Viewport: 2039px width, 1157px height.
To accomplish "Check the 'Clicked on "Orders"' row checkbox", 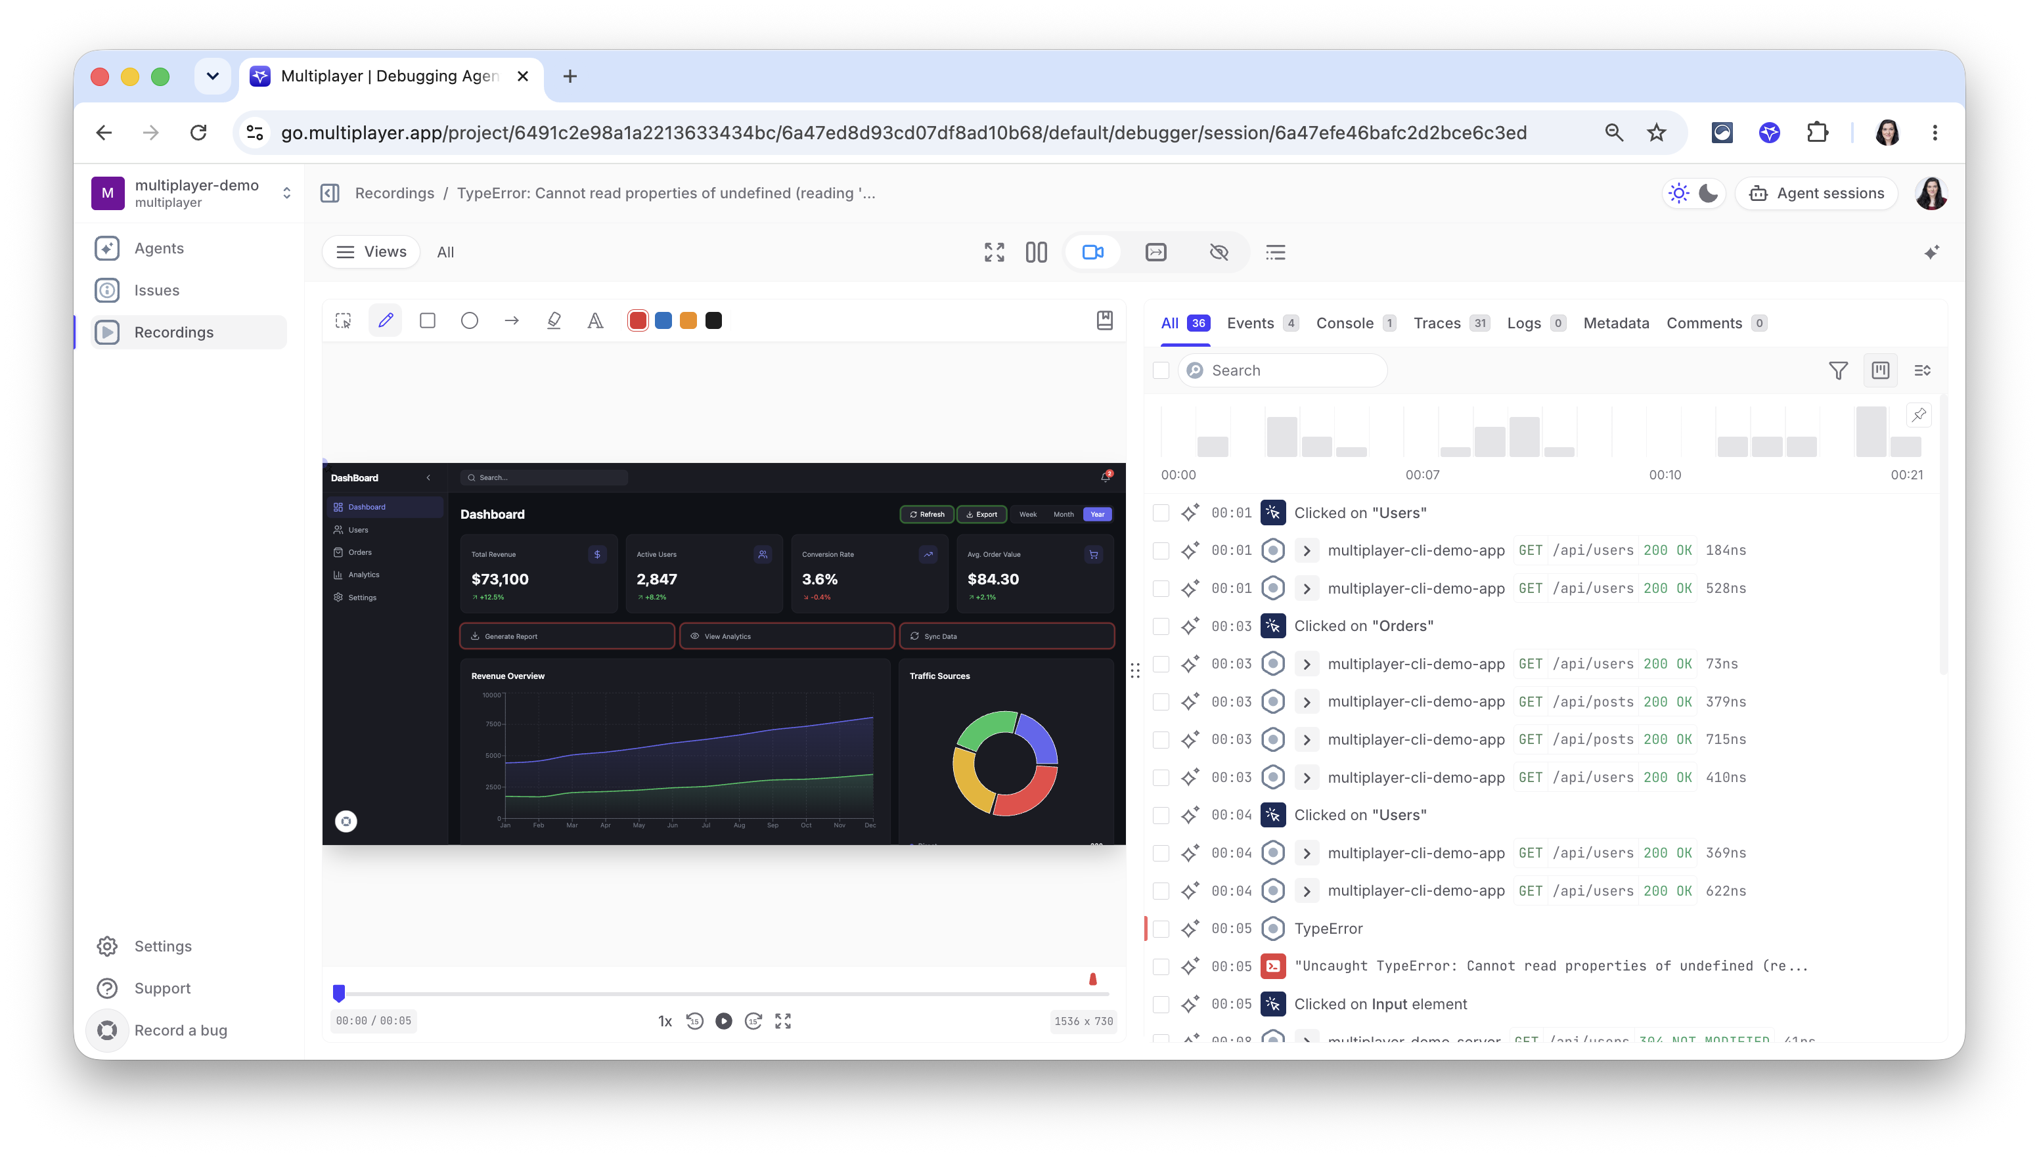I will tap(1161, 626).
